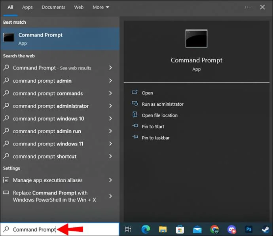Expand 'command prompt admin run' chevron
The image size is (273, 236).
tap(110, 131)
